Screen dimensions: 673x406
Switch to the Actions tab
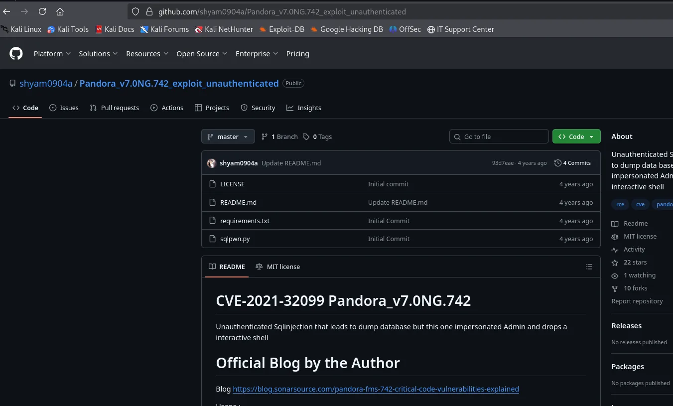point(167,108)
